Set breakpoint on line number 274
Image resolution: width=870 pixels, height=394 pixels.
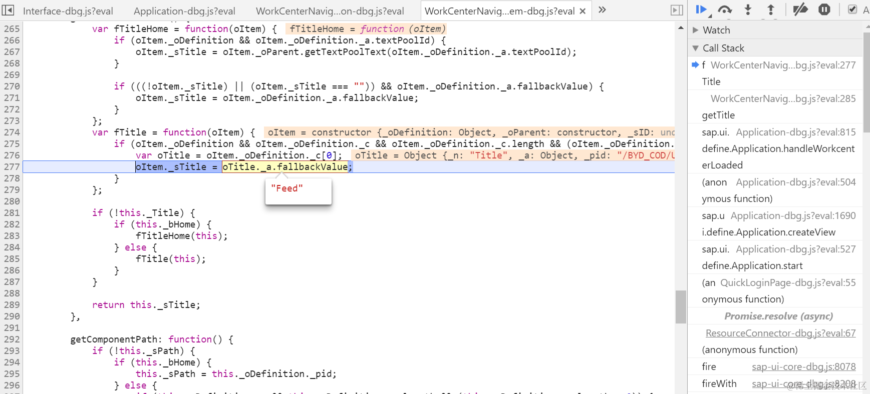[x=12, y=132]
